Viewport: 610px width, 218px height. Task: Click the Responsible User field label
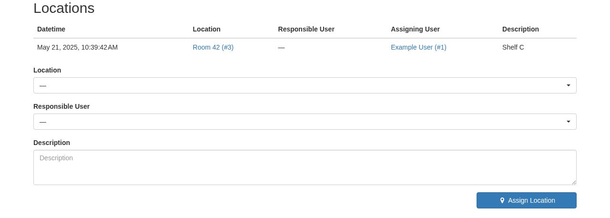coord(61,106)
